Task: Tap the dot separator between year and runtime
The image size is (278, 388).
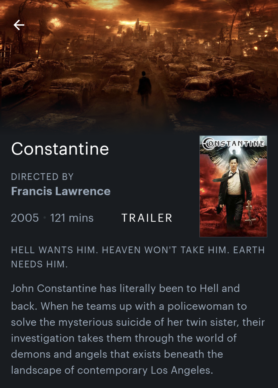Action: point(45,218)
